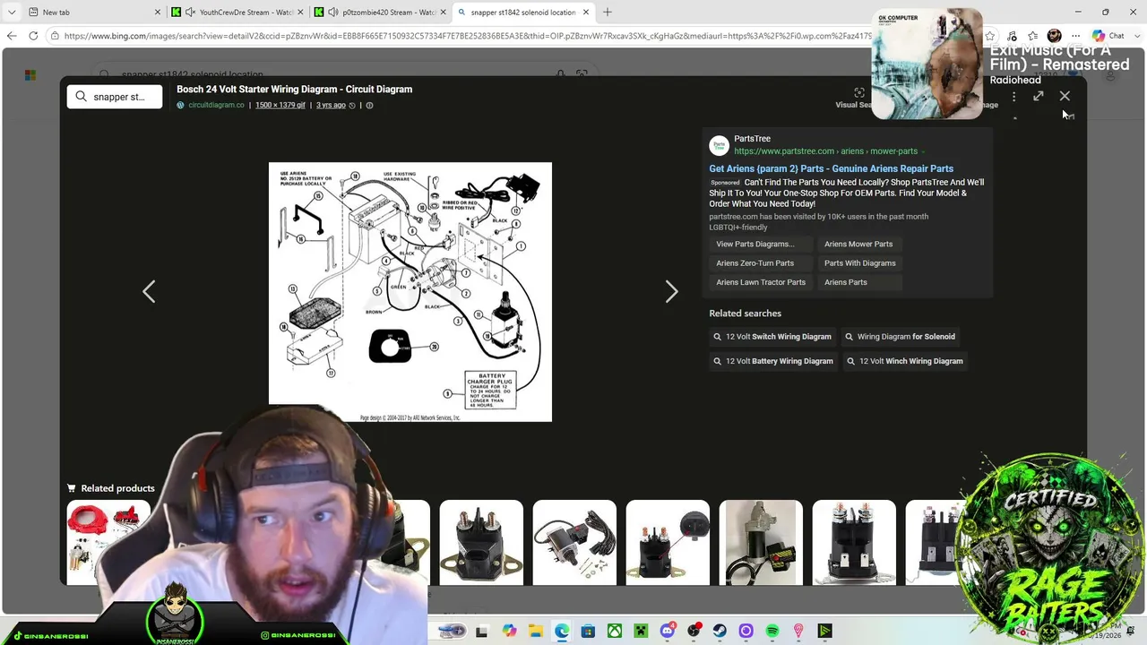Open Microsoft Store from the taskbar
The height and width of the screenshot is (645, 1147).
588,632
